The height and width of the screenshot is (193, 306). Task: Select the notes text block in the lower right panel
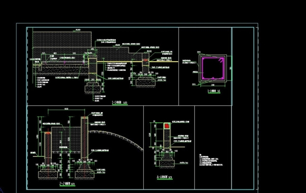(x=211, y=160)
